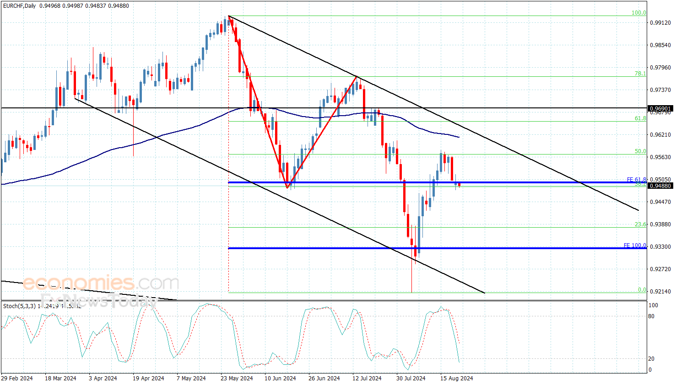The height and width of the screenshot is (384, 676).
Task: Click the stochastic scale value 0
Action: [650, 370]
